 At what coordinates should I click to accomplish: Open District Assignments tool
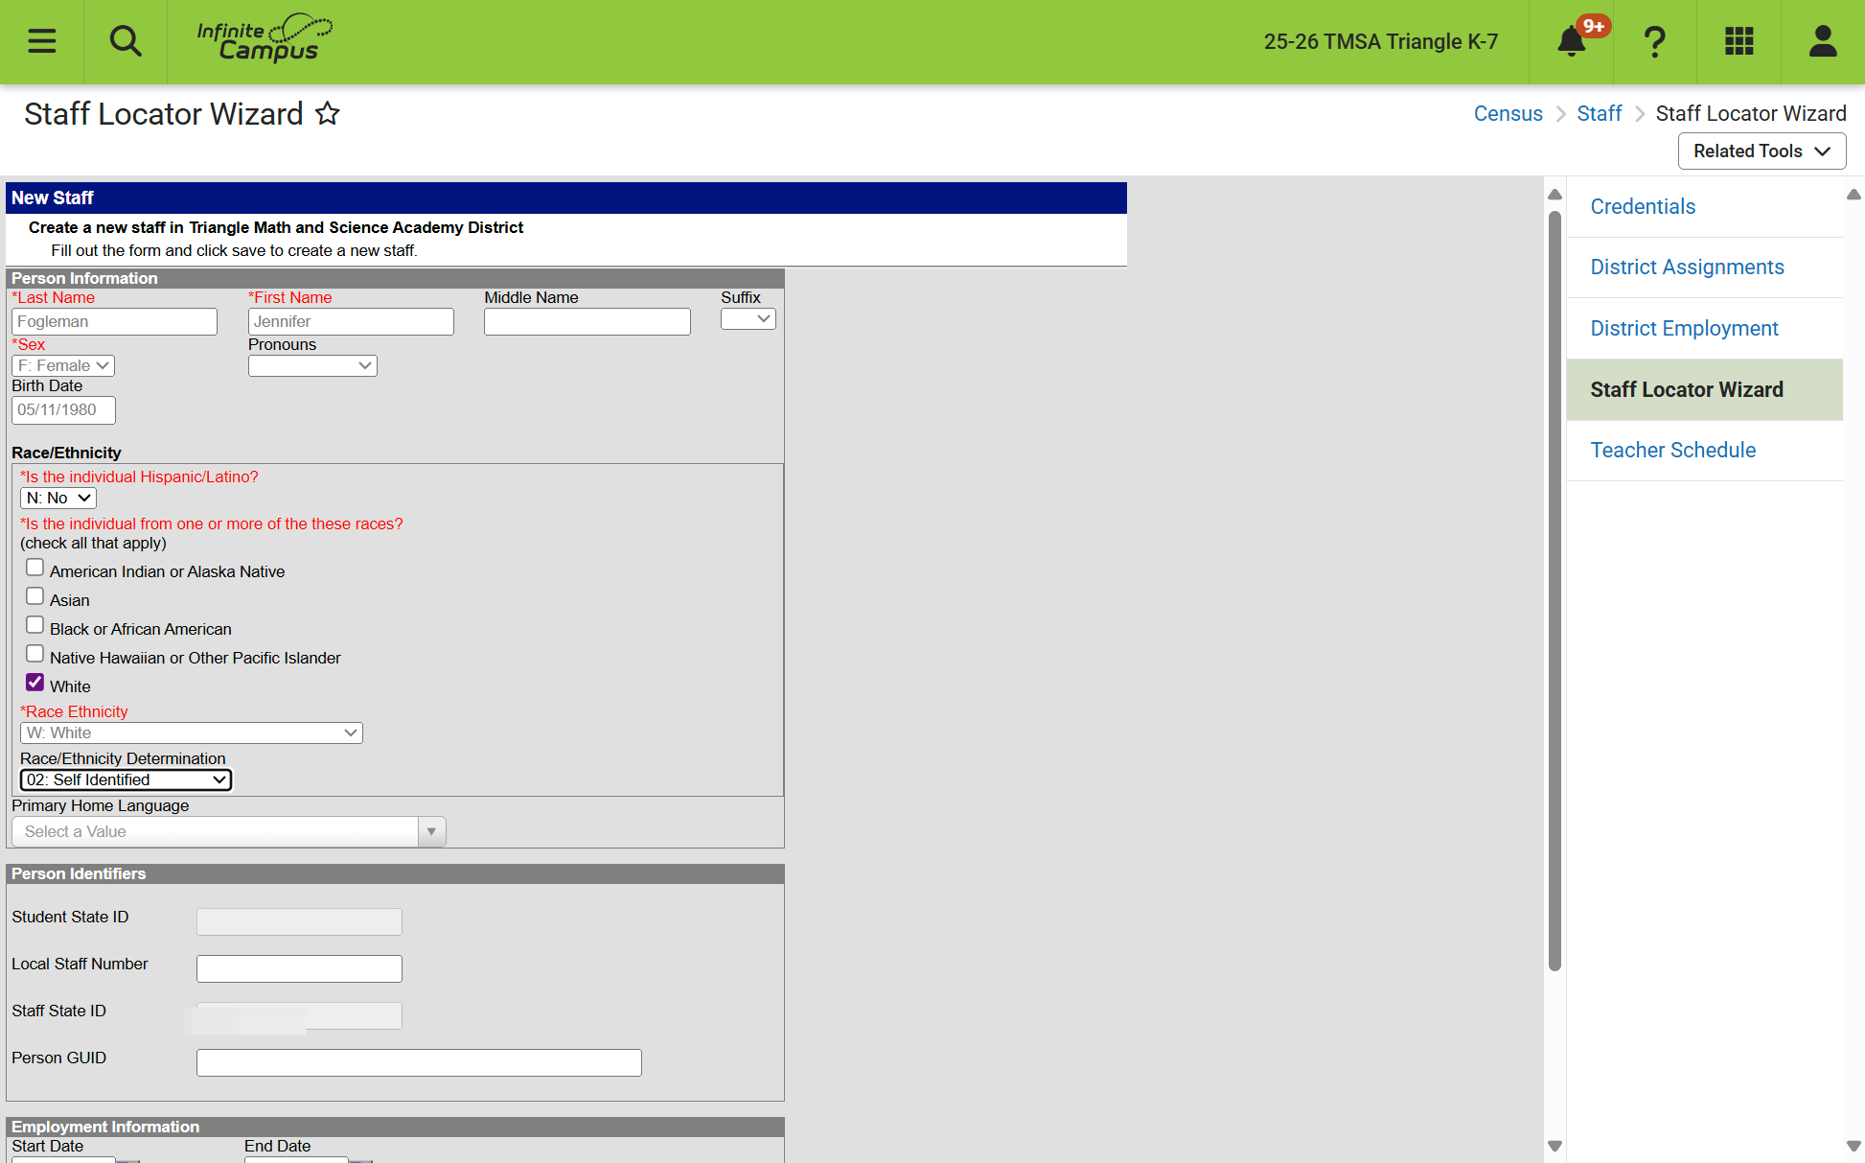pyautogui.click(x=1687, y=267)
